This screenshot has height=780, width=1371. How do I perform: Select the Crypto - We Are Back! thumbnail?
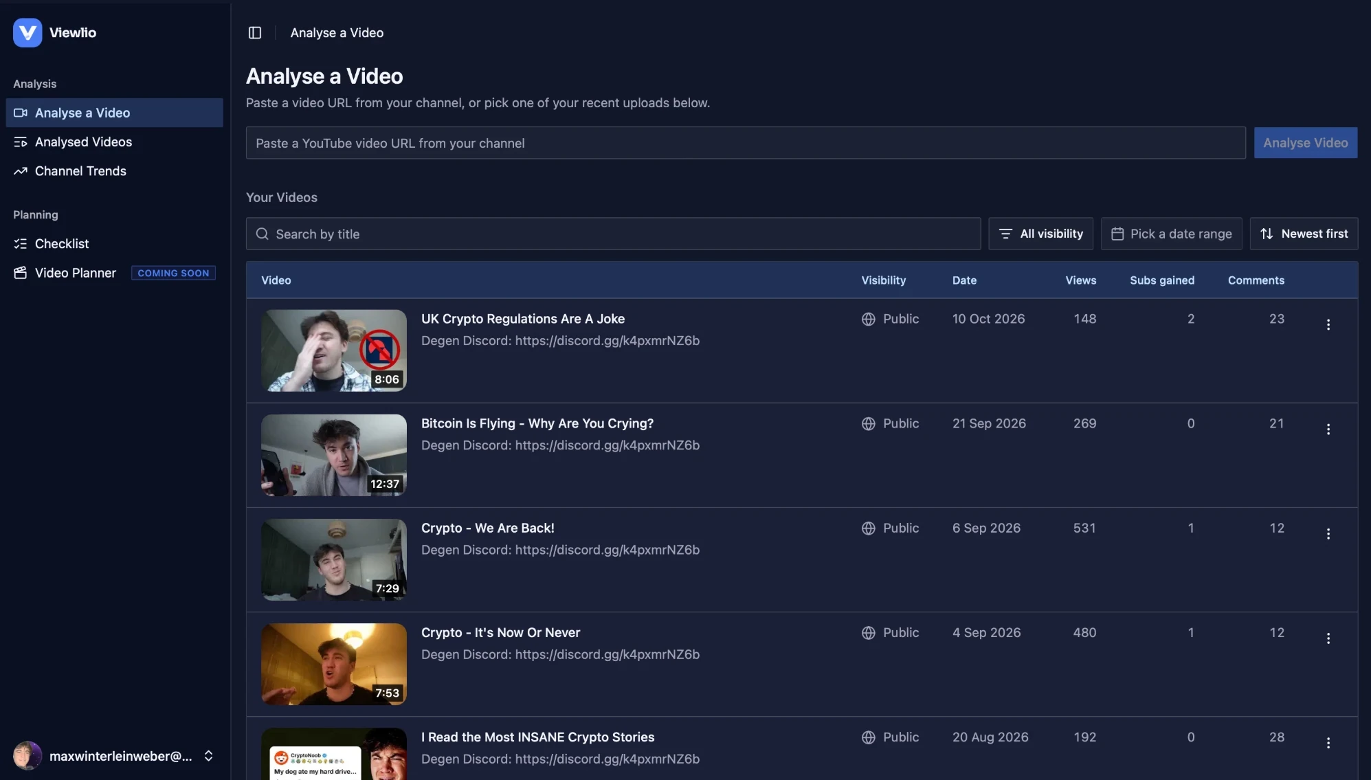(334, 559)
